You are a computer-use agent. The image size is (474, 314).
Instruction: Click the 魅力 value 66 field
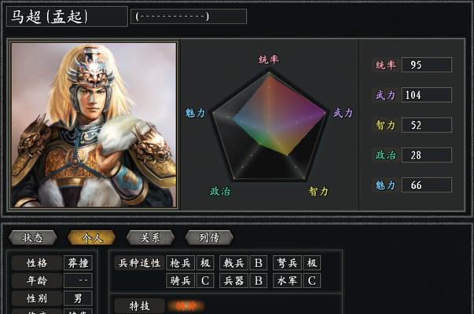click(x=427, y=184)
